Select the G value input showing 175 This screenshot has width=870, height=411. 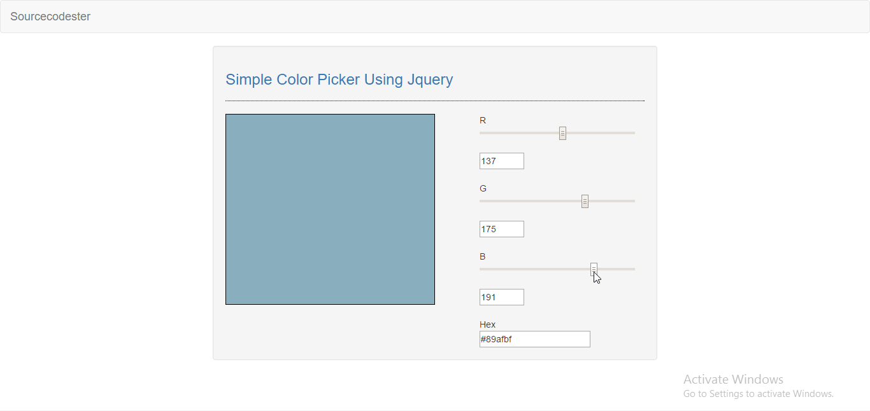501,228
